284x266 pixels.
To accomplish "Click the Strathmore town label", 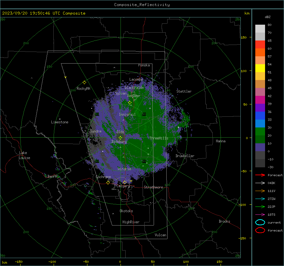I will (153, 187).
